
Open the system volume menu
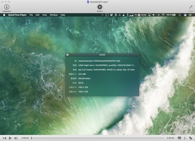click(154, 15)
